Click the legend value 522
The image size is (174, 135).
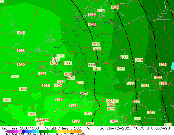click(x=35, y=134)
